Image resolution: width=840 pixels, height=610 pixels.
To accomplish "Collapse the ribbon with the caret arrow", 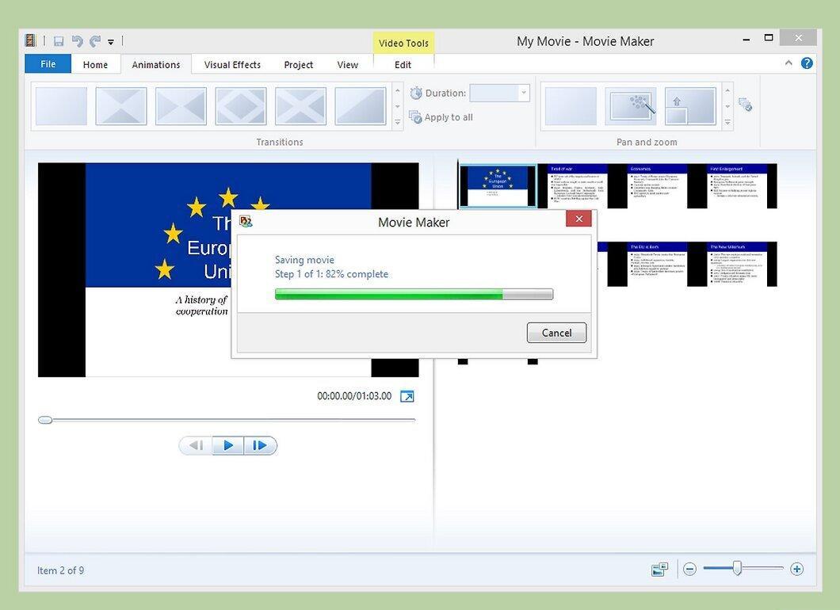I will (788, 63).
